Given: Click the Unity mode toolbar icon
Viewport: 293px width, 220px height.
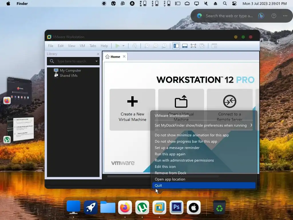Looking at the screenshot, I should pos(202,46).
